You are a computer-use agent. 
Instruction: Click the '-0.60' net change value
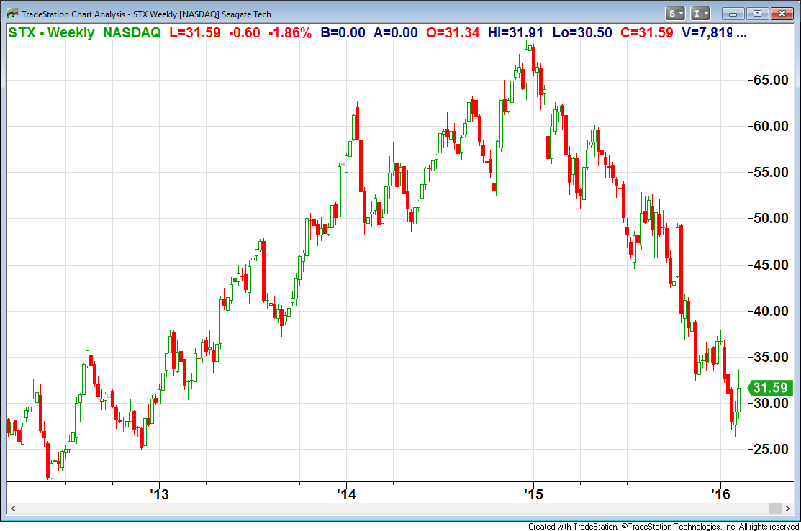pos(245,32)
